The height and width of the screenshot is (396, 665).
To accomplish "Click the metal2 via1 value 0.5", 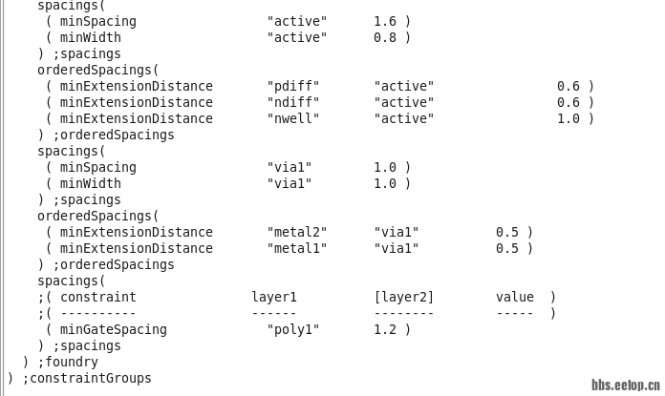I will pos(506,232).
